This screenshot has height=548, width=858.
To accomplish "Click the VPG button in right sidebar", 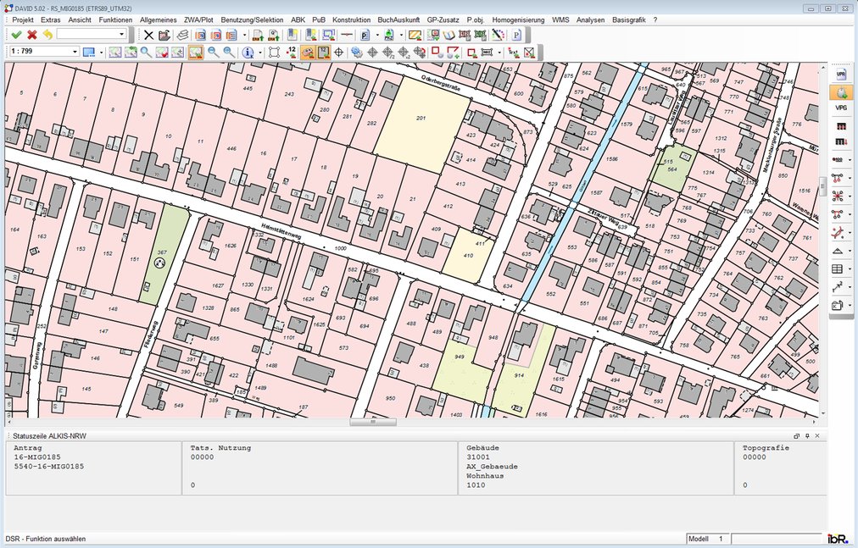I will click(x=841, y=108).
